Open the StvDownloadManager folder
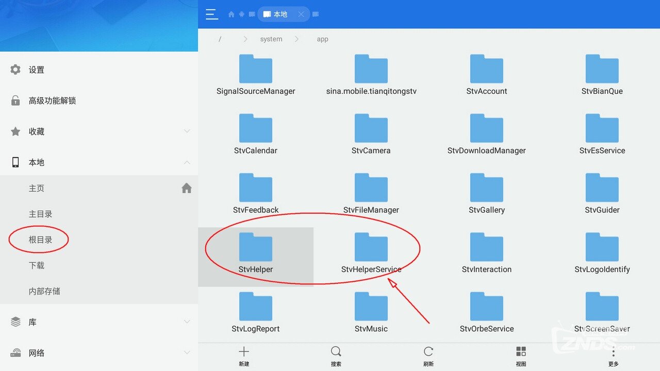The width and height of the screenshot is (660, 371). coord(487,134)
